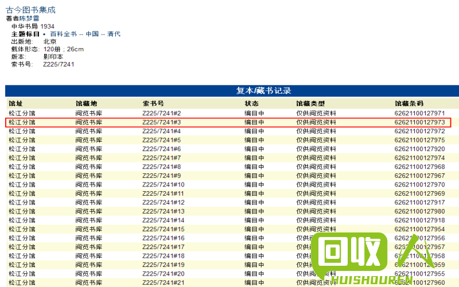Select call number Z225/7241#16

tap(164, 238)
